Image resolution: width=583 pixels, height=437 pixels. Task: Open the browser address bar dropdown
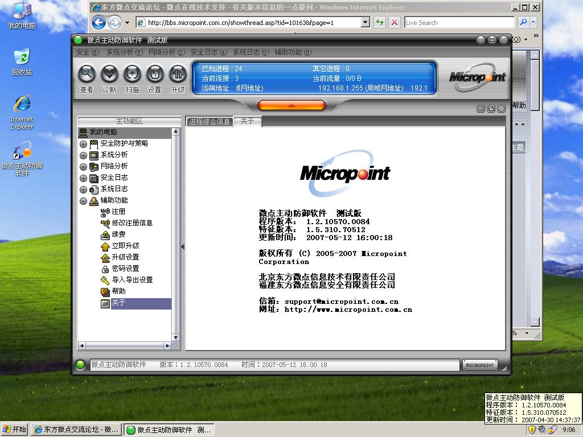(366, 23)
